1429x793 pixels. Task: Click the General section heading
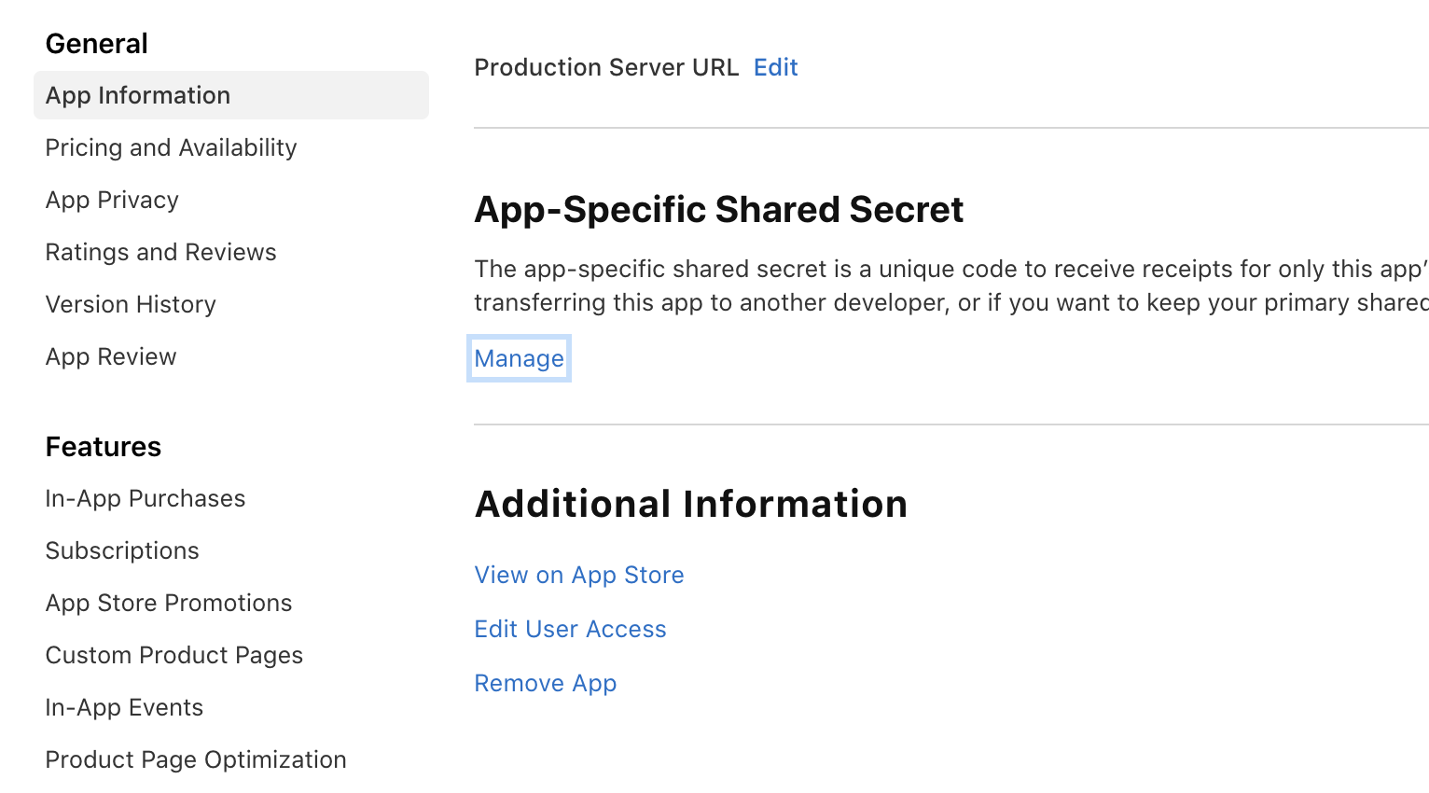(97, 44)
